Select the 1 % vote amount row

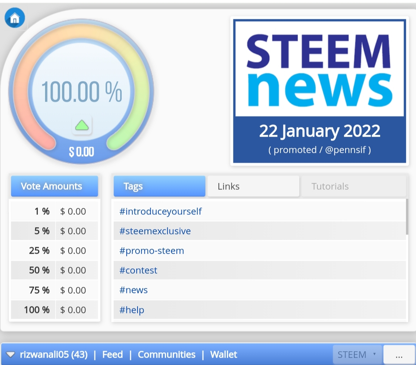pyautogui.click(x=54, y=211)
